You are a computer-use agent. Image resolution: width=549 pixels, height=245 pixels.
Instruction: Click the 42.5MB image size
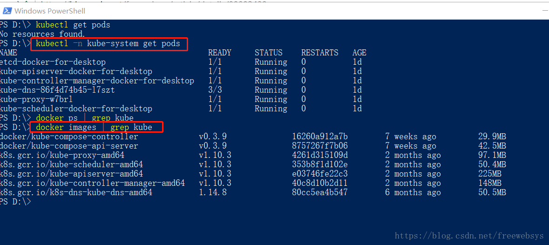pos(492,146)
